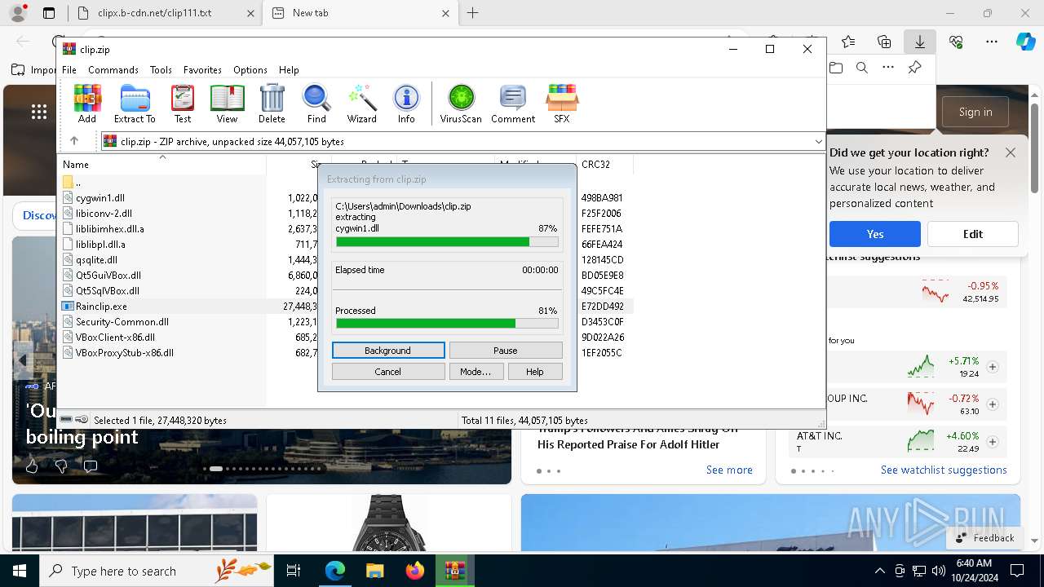
Task: Like the news story with thumbs up
Action: tap(32, 466)
